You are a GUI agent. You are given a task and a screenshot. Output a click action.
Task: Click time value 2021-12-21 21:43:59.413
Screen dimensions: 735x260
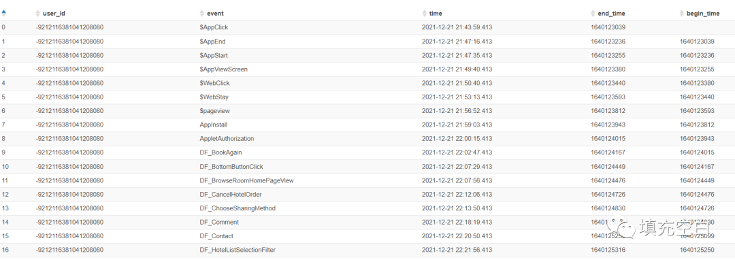point(457,28)
